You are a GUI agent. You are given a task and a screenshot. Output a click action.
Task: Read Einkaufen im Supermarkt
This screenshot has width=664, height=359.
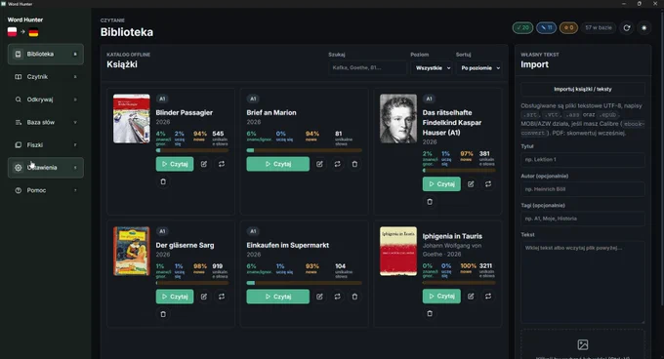pos(277,297)
